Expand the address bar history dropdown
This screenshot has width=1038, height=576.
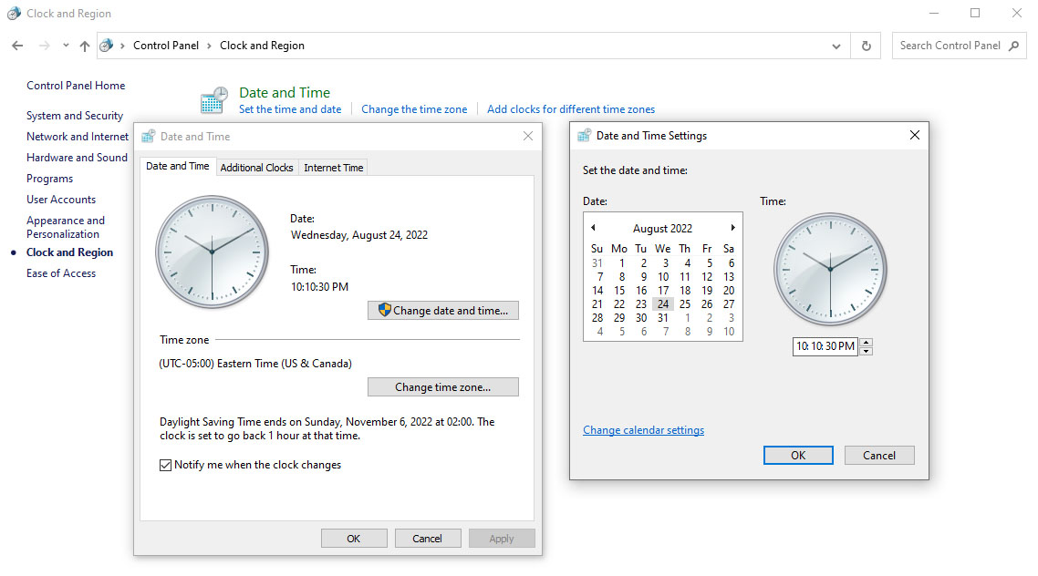pos(836,46)
